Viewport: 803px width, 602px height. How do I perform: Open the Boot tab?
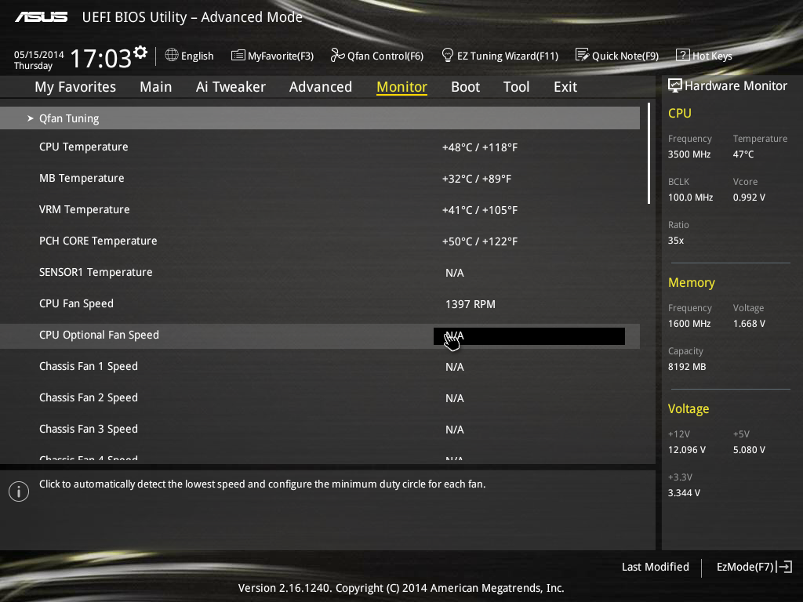[466, 87]
